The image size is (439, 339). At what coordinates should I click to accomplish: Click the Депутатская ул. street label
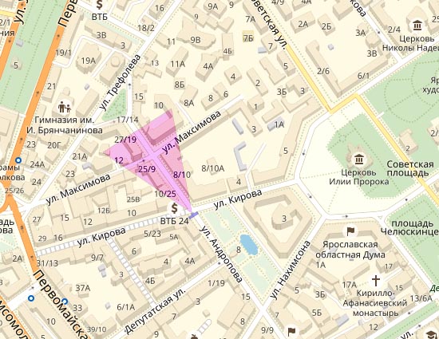155,310
